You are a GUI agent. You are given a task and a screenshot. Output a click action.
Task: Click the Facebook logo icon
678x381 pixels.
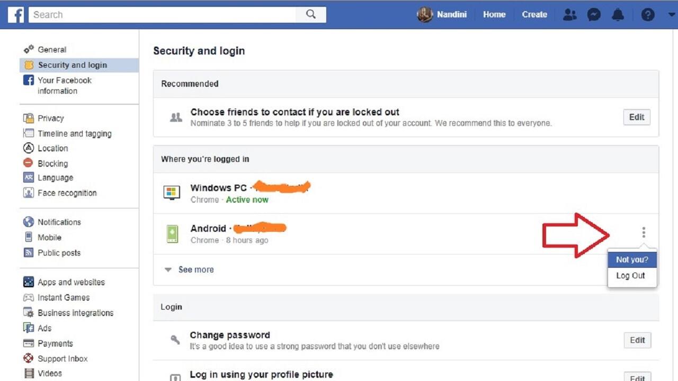(16, 15)
